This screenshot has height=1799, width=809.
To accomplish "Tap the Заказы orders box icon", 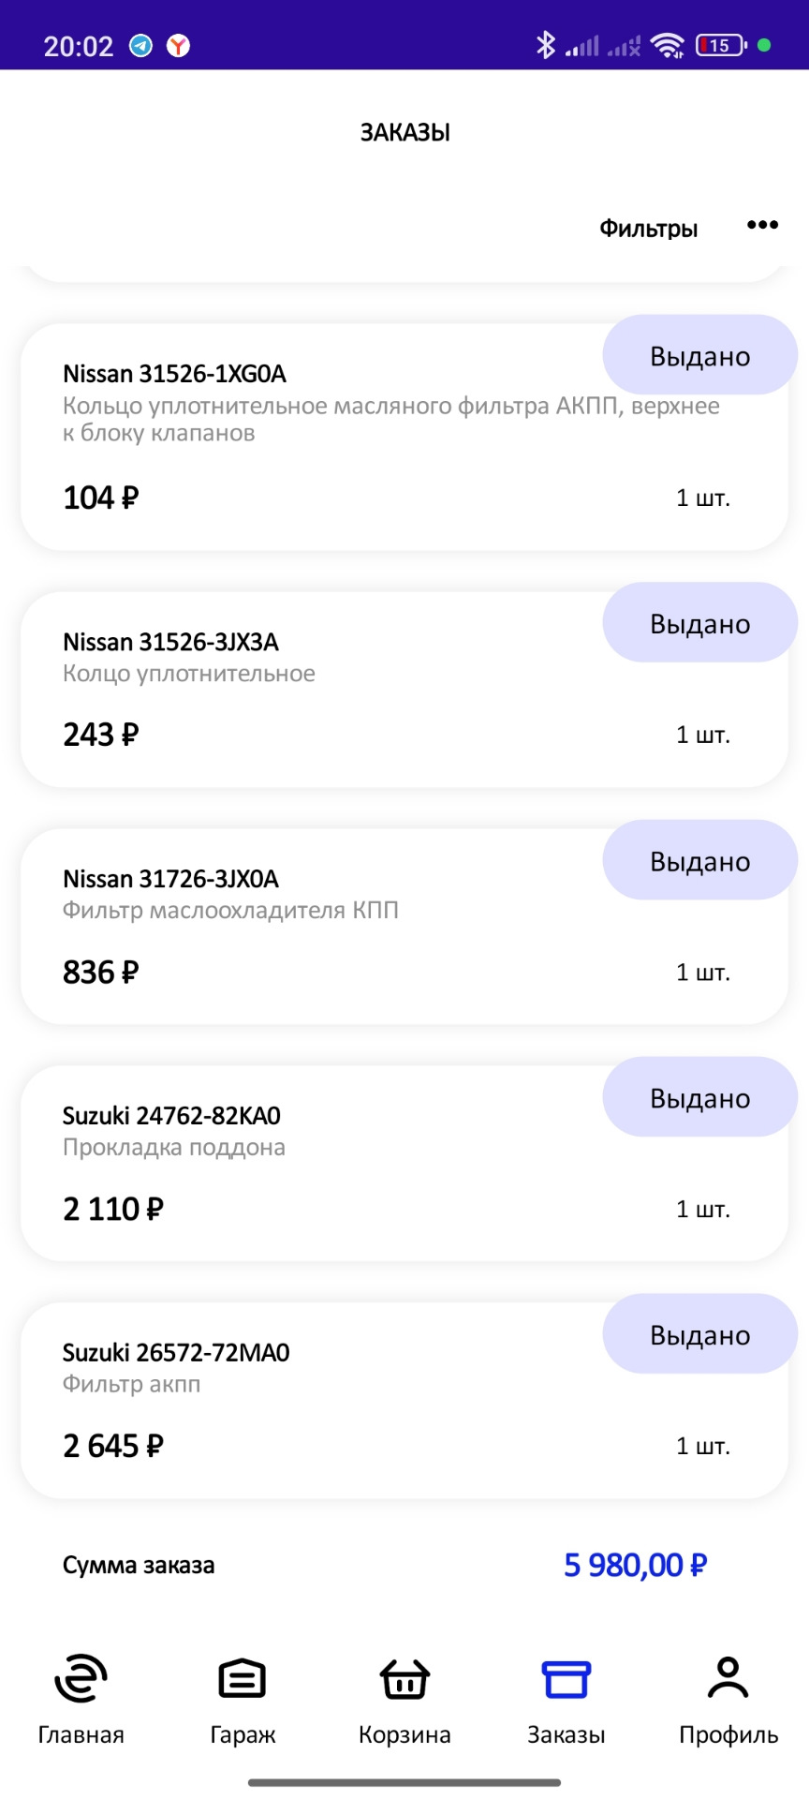I will pos(566,1678).
